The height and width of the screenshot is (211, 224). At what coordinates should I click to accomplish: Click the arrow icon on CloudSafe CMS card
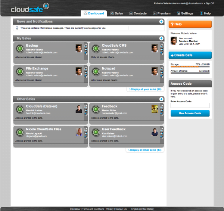pyautogui.click(x=162, y=50)
